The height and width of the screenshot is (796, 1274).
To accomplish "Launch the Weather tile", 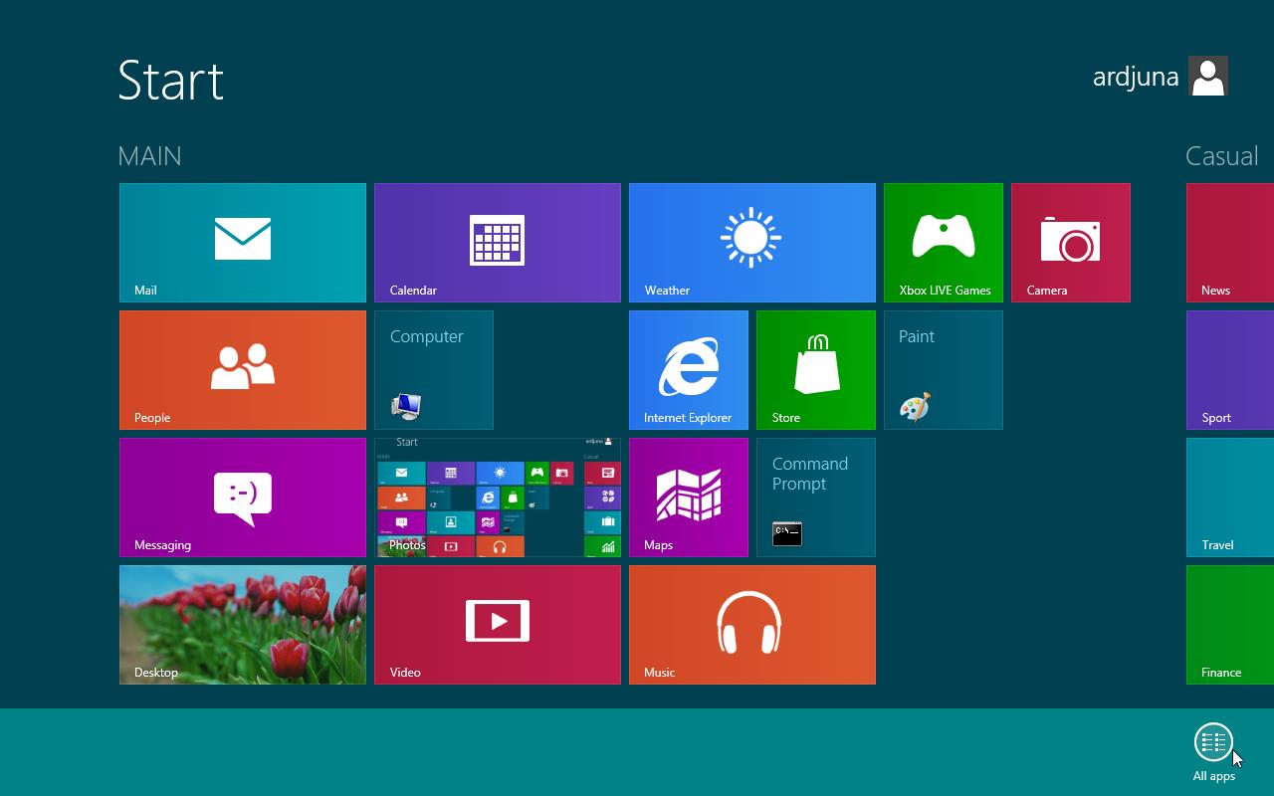I will pos(752,243).
